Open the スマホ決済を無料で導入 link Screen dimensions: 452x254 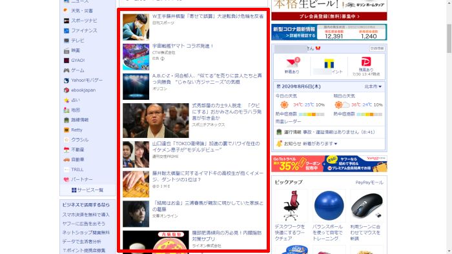coord(86,215)
